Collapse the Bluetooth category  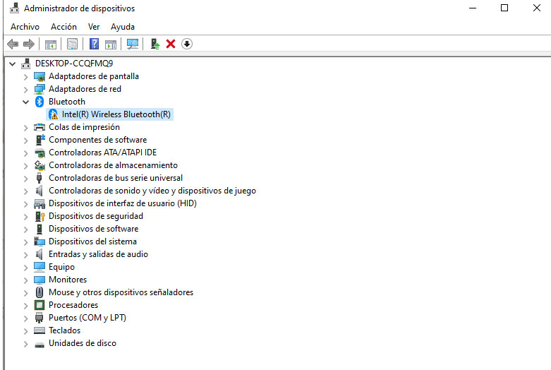coord(25,102)
